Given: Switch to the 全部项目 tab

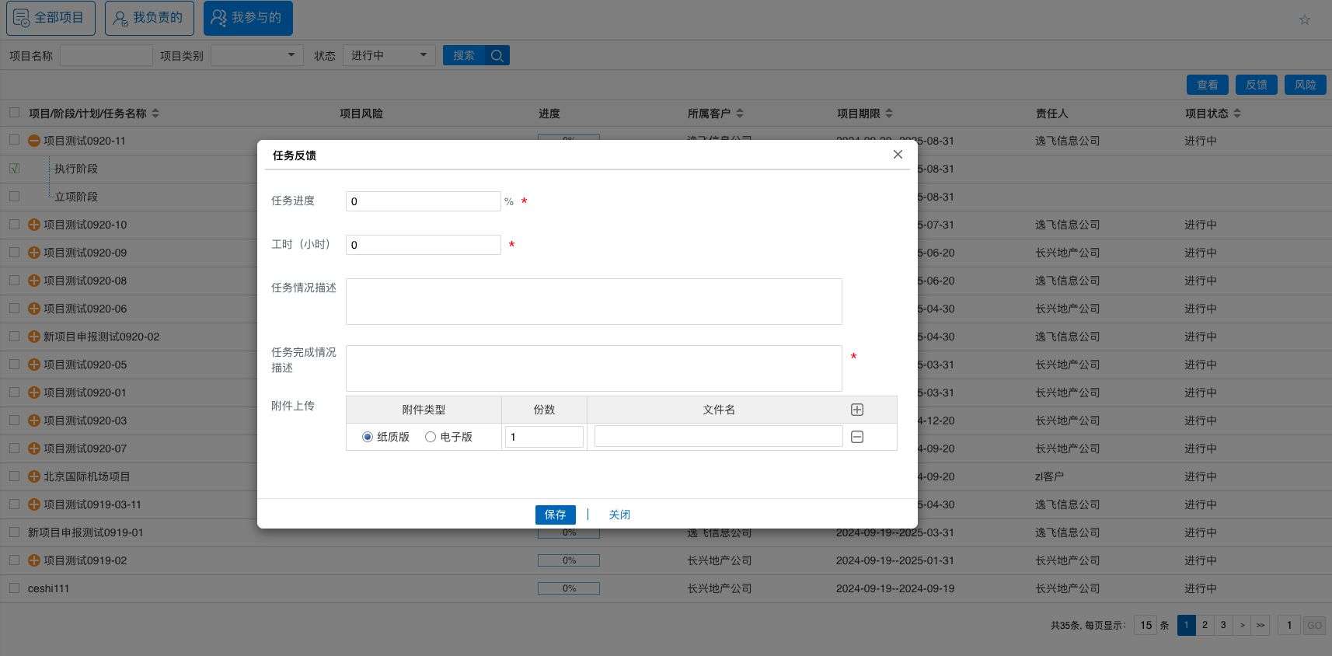Looking at the screenshot, I should pos(51,18).
